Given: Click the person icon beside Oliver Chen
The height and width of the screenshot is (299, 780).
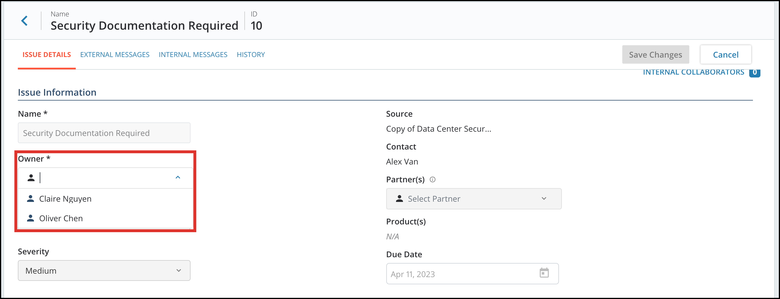Looking at the screenshot, I should (30, 218).
